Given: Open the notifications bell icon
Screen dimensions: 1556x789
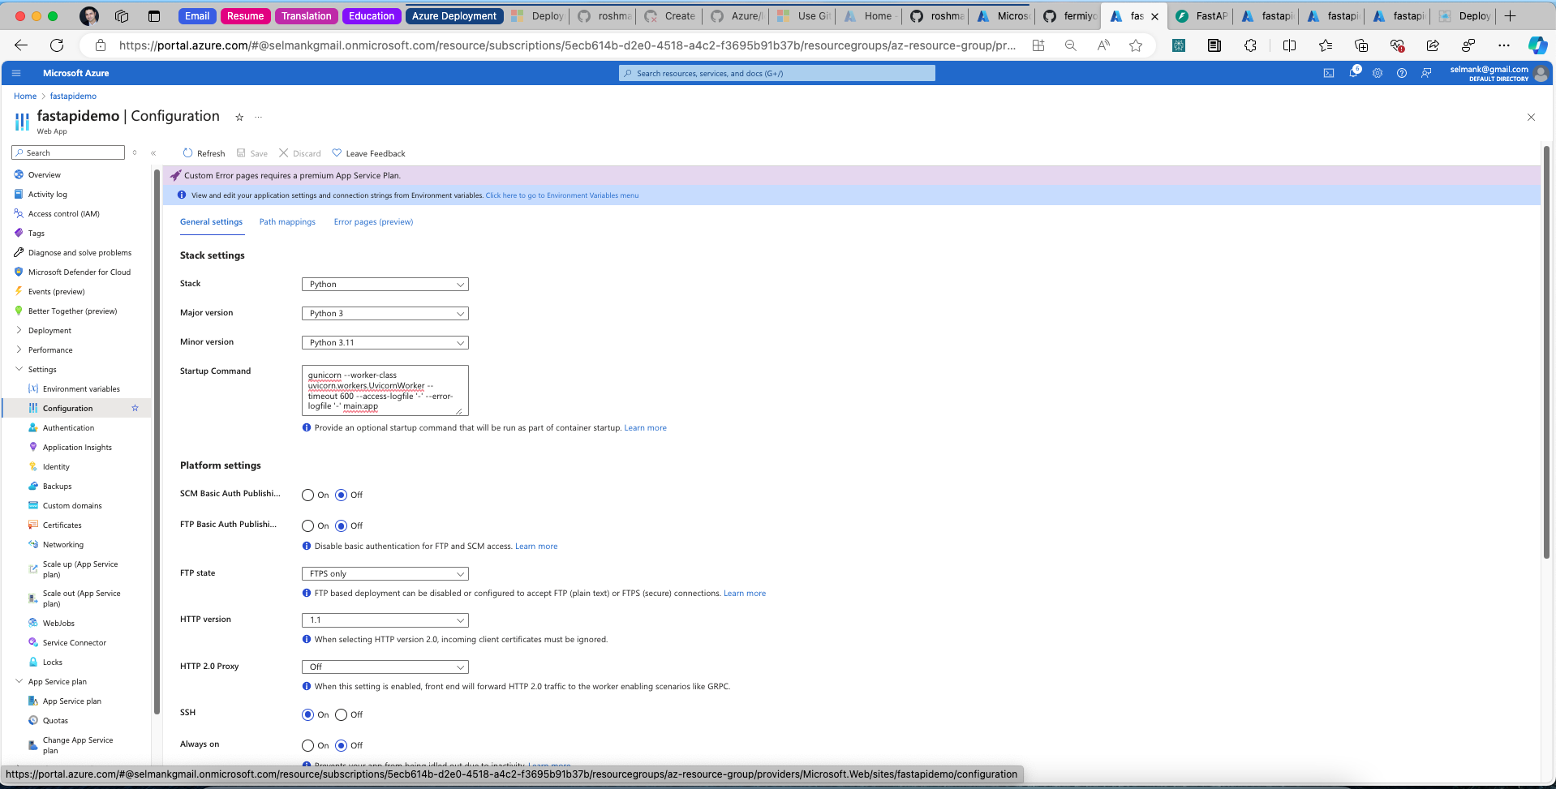Looking at the screenshot, I should pos(1353,73).
